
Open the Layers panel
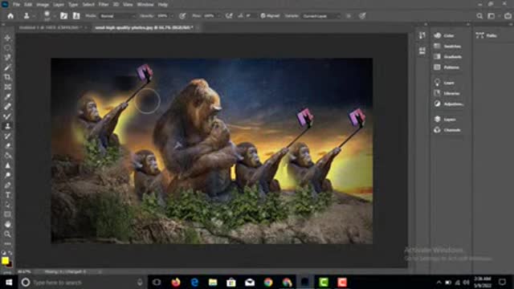pos(445,120)
